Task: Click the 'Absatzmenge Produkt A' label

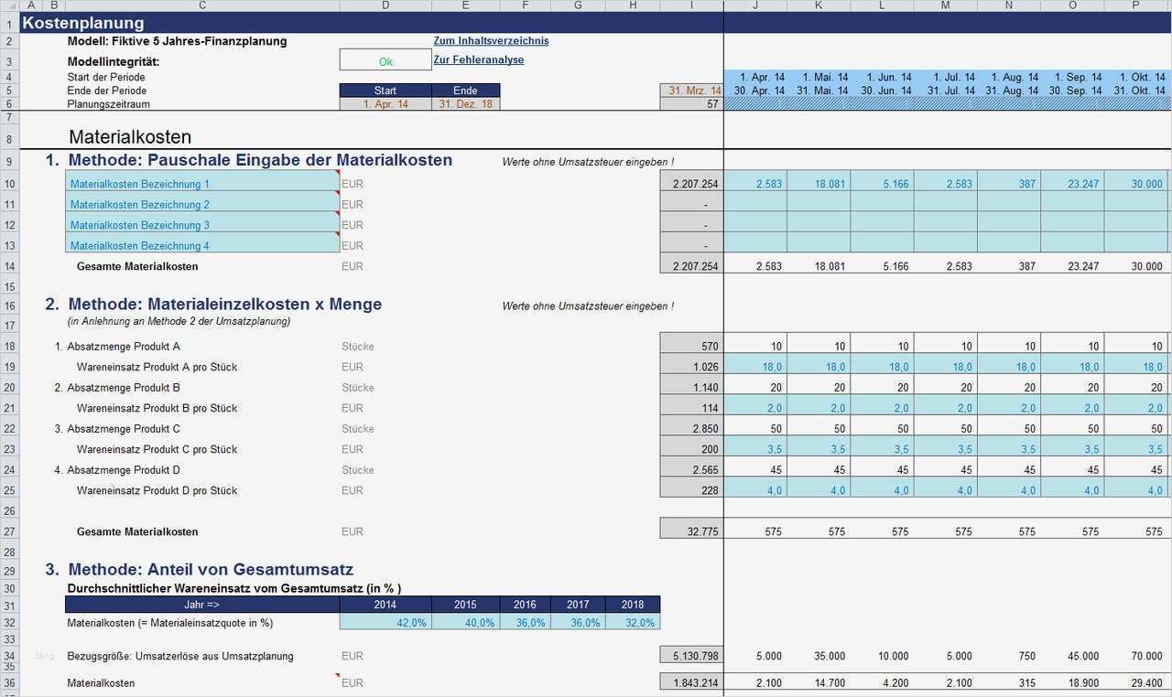Action: 124,347
